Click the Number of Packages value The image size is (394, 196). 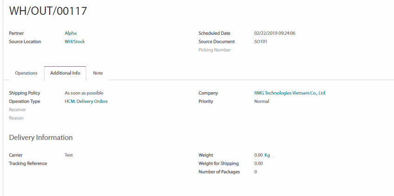[x=256, y=172]
